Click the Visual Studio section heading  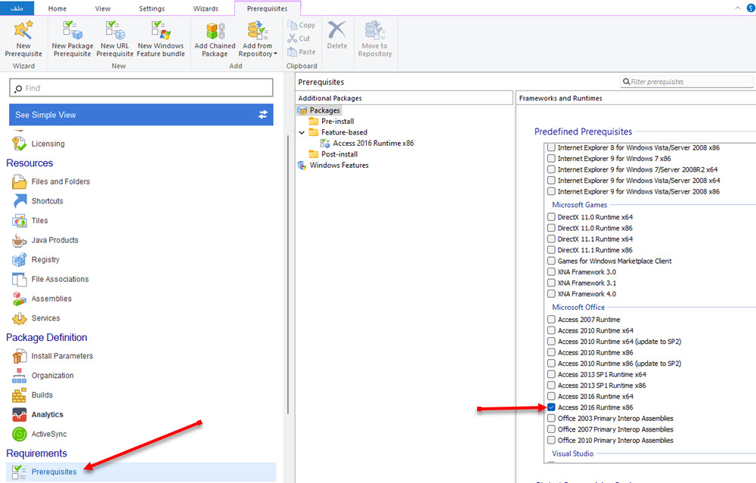573,454
